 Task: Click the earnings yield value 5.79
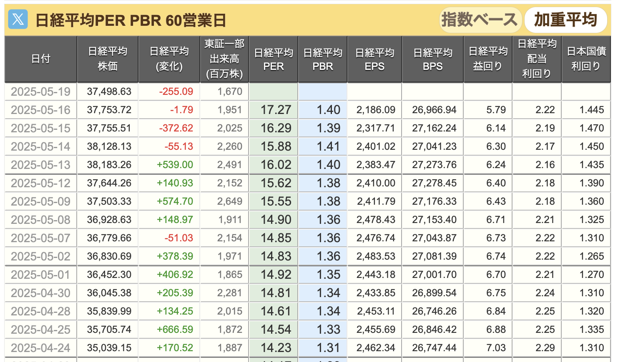496,110
